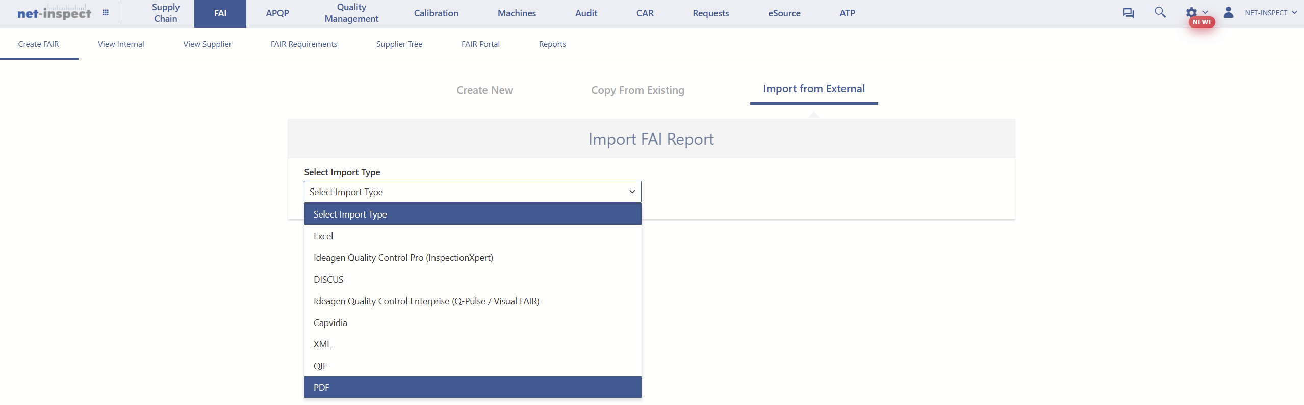The width and height of the screenshot is (1304, 405).
Task: Open the Quality Management module
Action: pyautogui.click(x=351, y=13)
